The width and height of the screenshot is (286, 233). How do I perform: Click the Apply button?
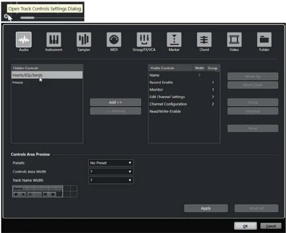click(x=206, y=208)
